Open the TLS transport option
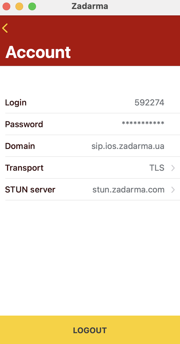 point(157,168)
